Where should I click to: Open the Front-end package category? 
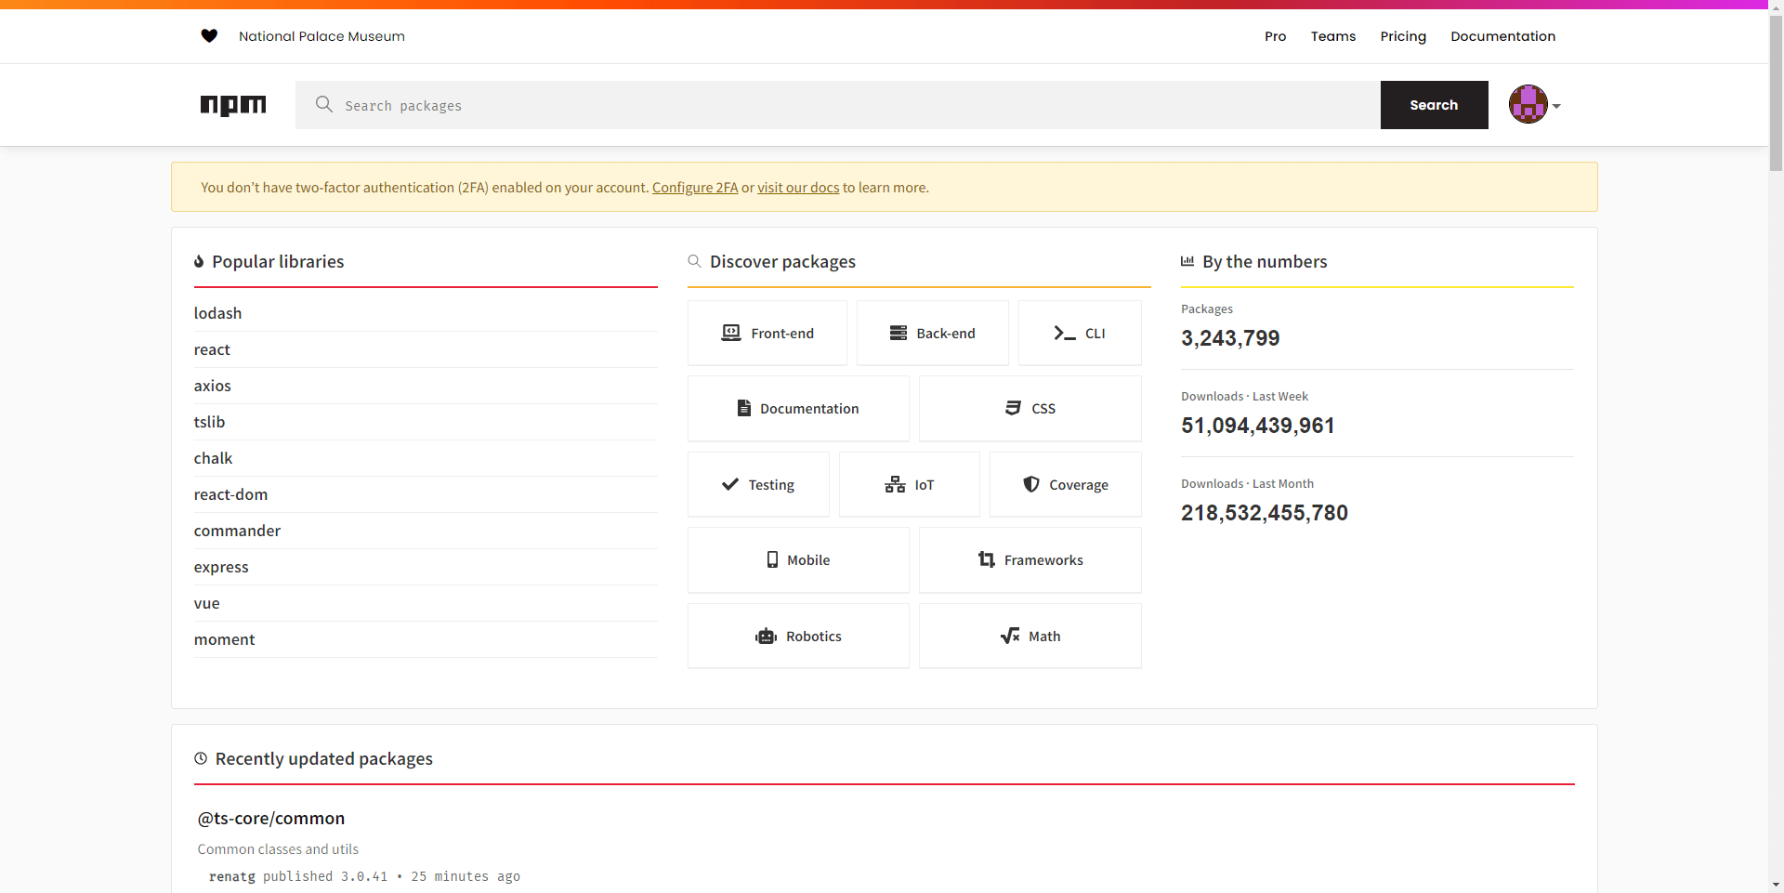pos(767,333)
